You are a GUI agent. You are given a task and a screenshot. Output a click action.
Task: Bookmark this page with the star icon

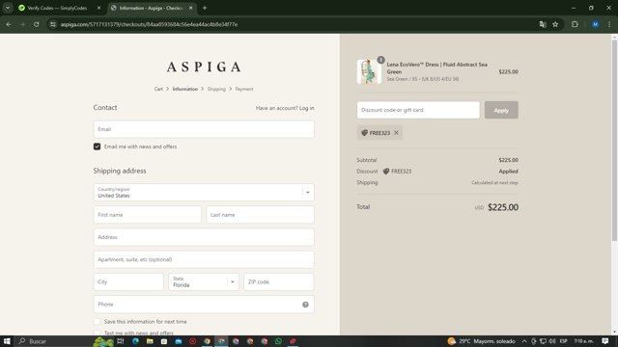pos(555,24)
